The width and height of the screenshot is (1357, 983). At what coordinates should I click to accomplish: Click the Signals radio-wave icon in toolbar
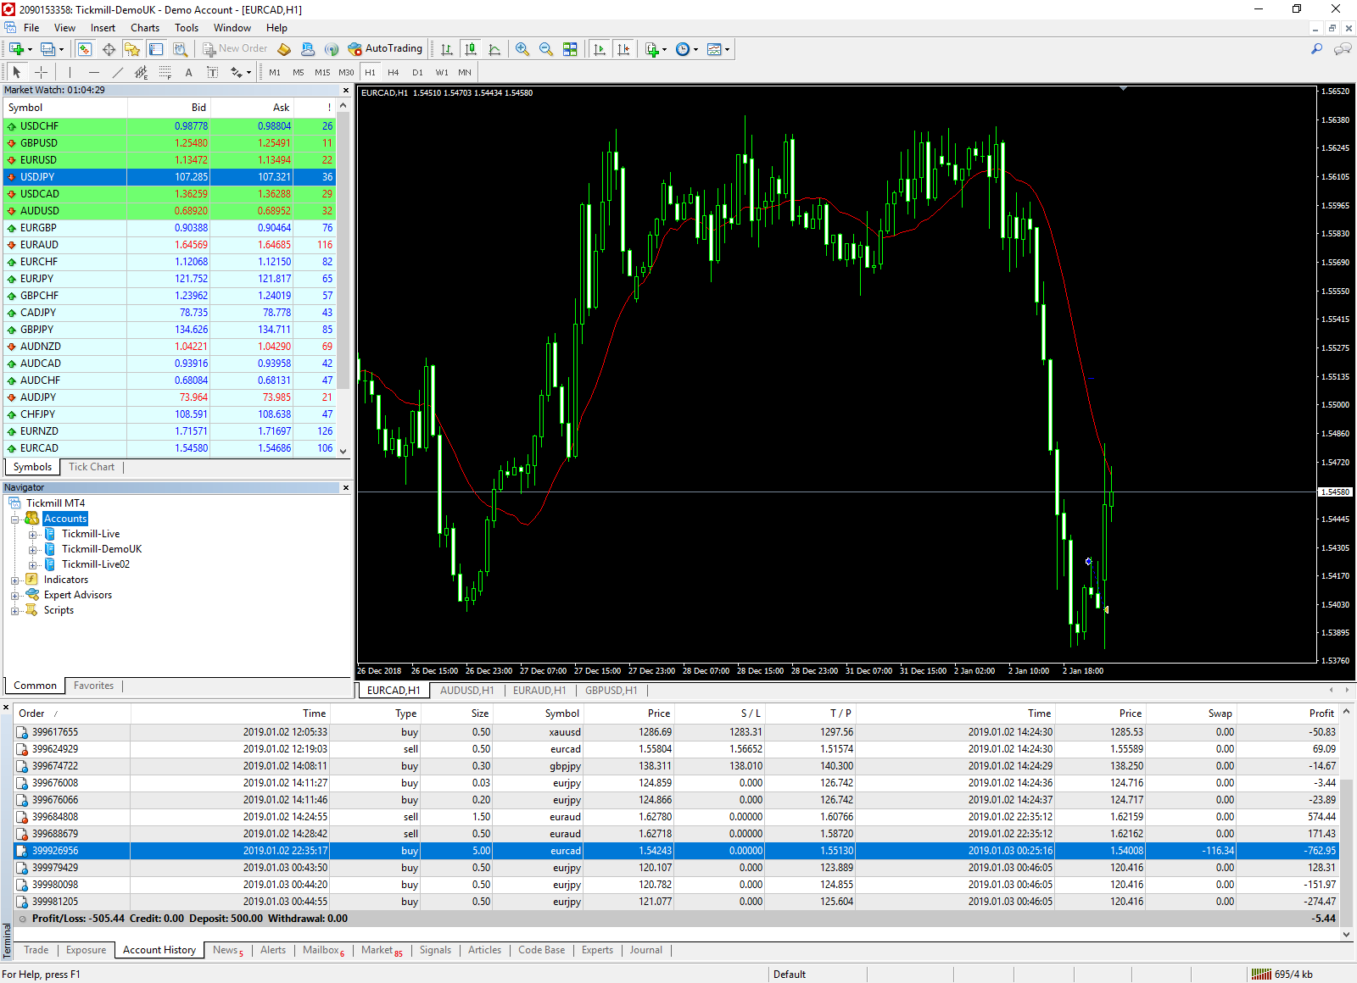[x=332, y=49]
